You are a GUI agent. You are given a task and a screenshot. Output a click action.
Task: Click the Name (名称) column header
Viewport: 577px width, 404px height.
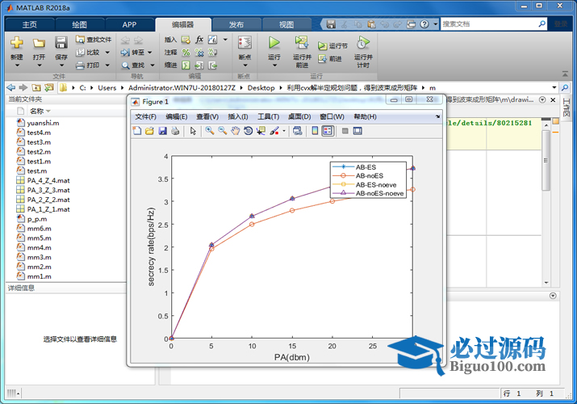pos(37,111)
